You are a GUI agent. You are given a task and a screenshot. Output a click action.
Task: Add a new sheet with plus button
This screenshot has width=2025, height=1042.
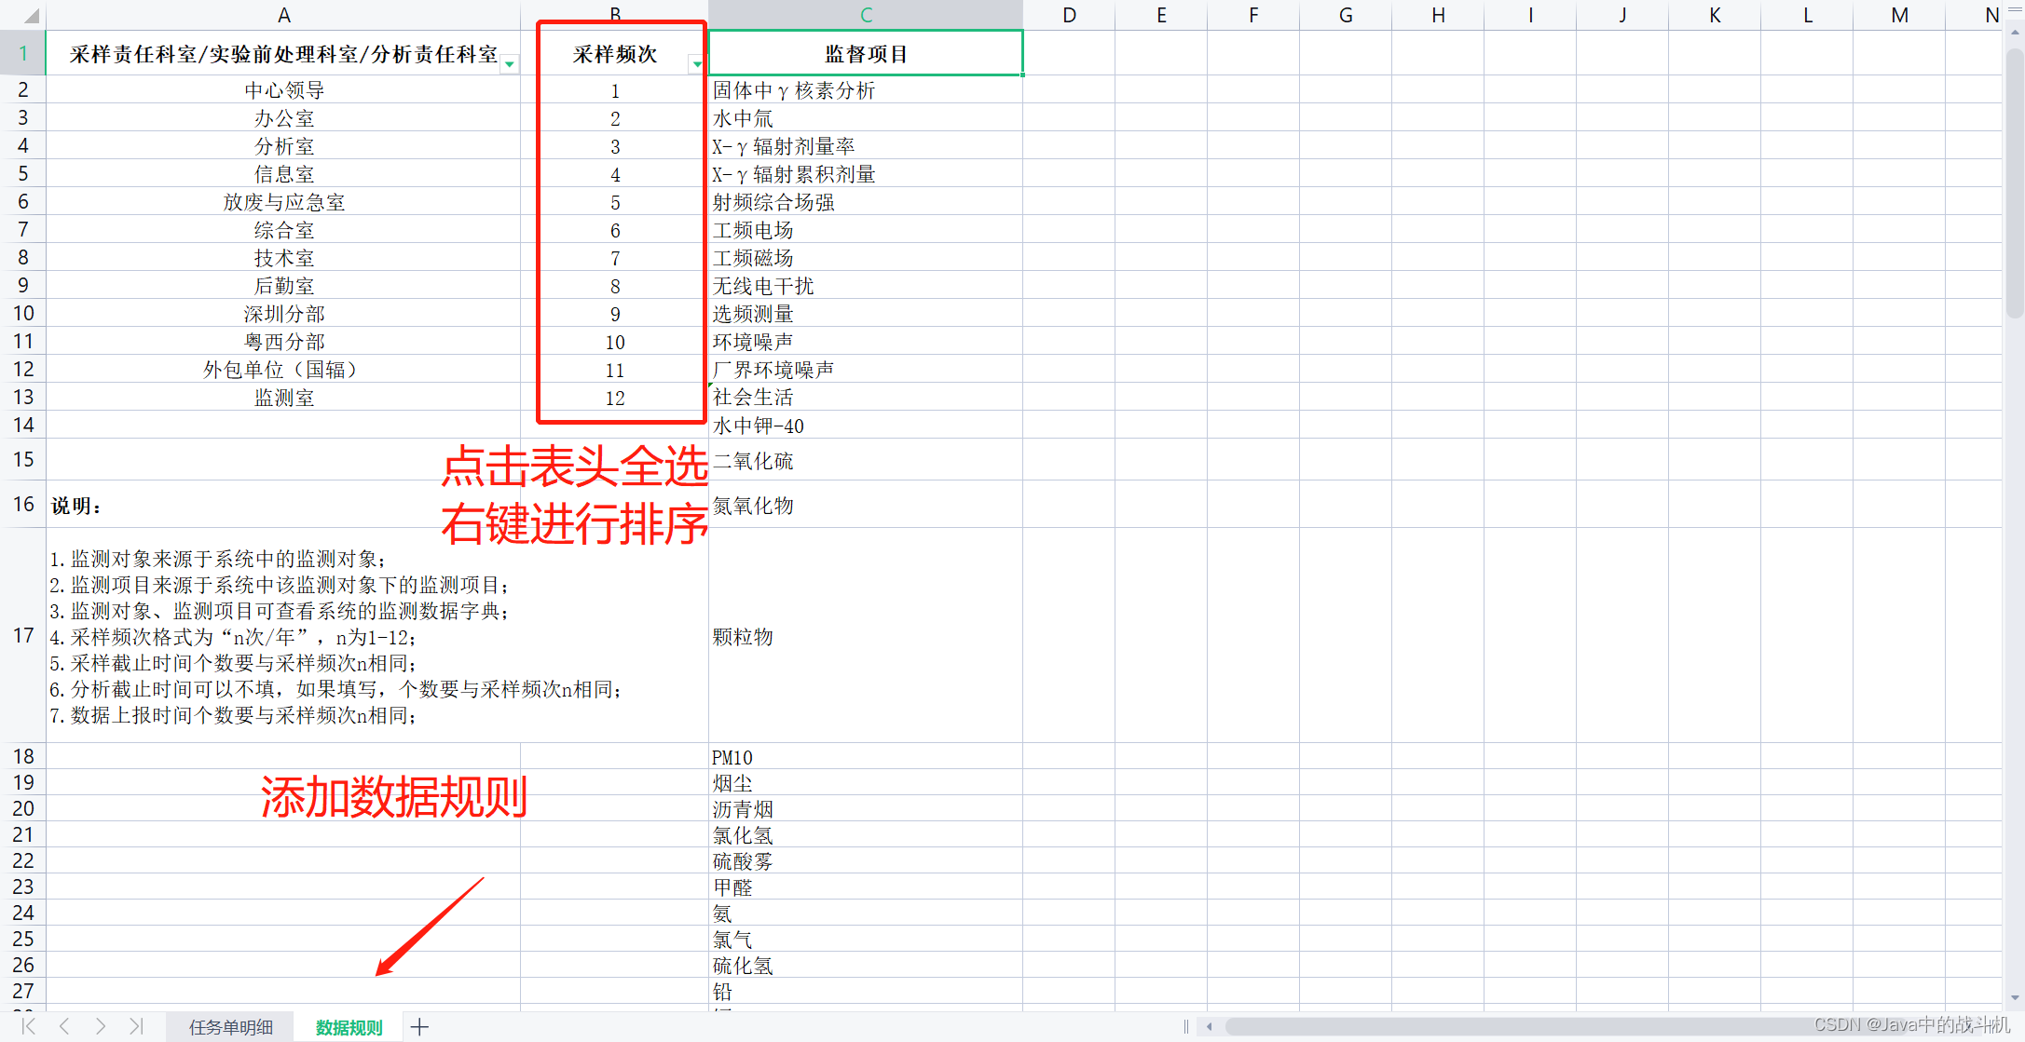[x=419, y=1027]
